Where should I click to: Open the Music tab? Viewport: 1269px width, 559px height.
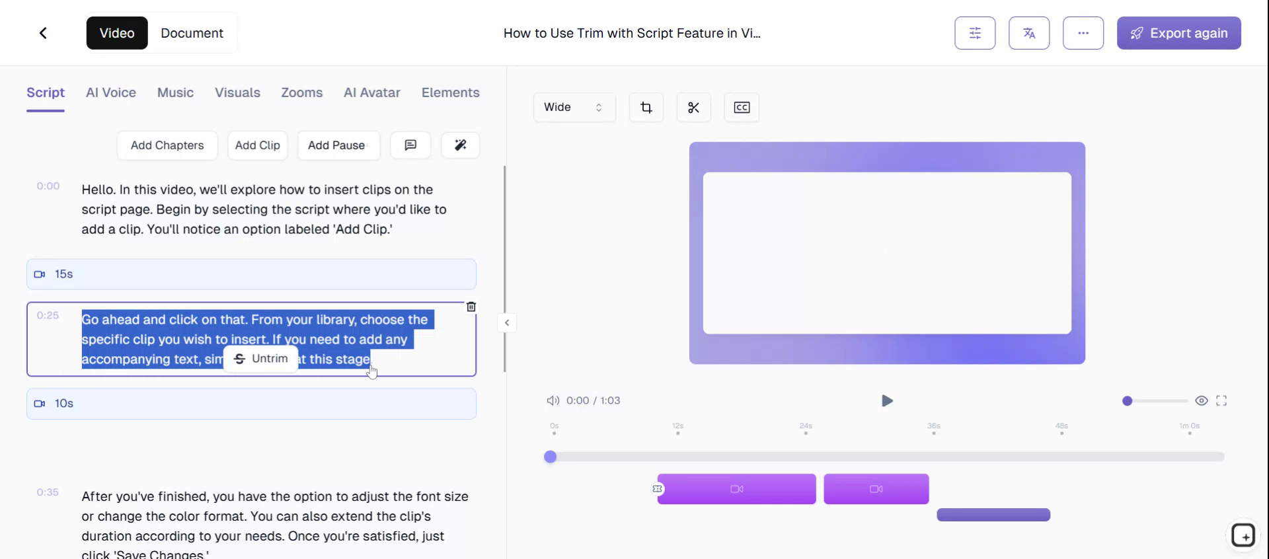click(x=175, y=93)
